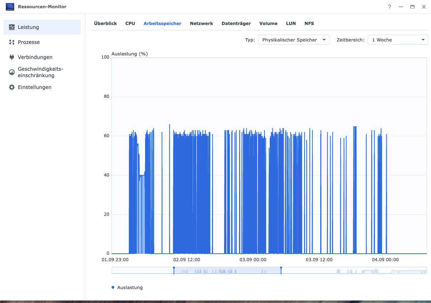
Task: Open the Typ Physikalischer Speicher dropdown
Action: [294, 40]
